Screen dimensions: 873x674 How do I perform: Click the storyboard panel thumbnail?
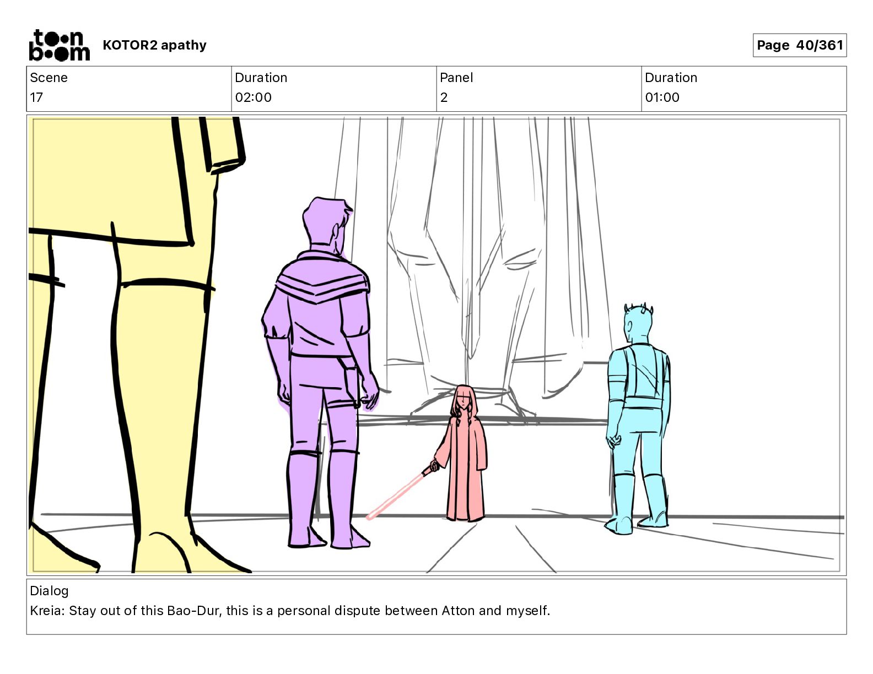[x=436, y=345]
